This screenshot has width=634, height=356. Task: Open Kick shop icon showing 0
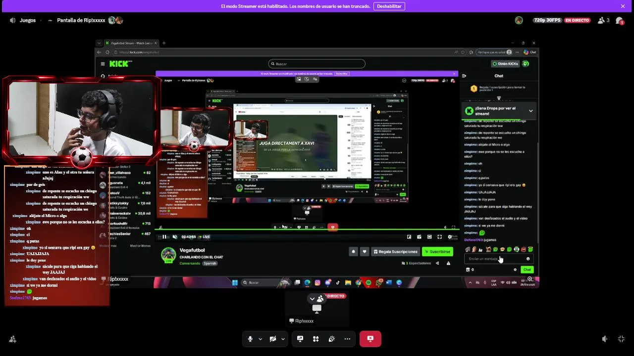[x=470, y=269]
